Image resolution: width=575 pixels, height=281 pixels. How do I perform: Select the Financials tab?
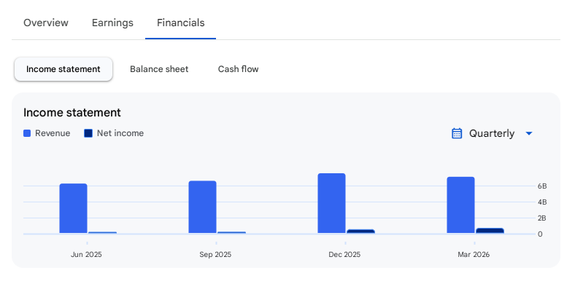point(180,23)
